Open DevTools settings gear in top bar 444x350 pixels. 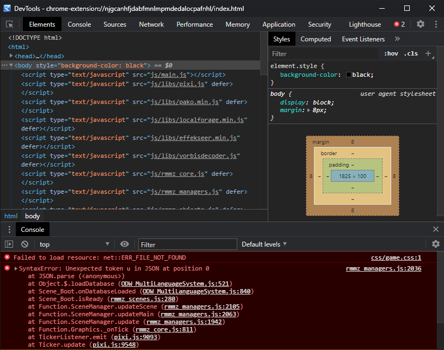[x=421, y=24]
